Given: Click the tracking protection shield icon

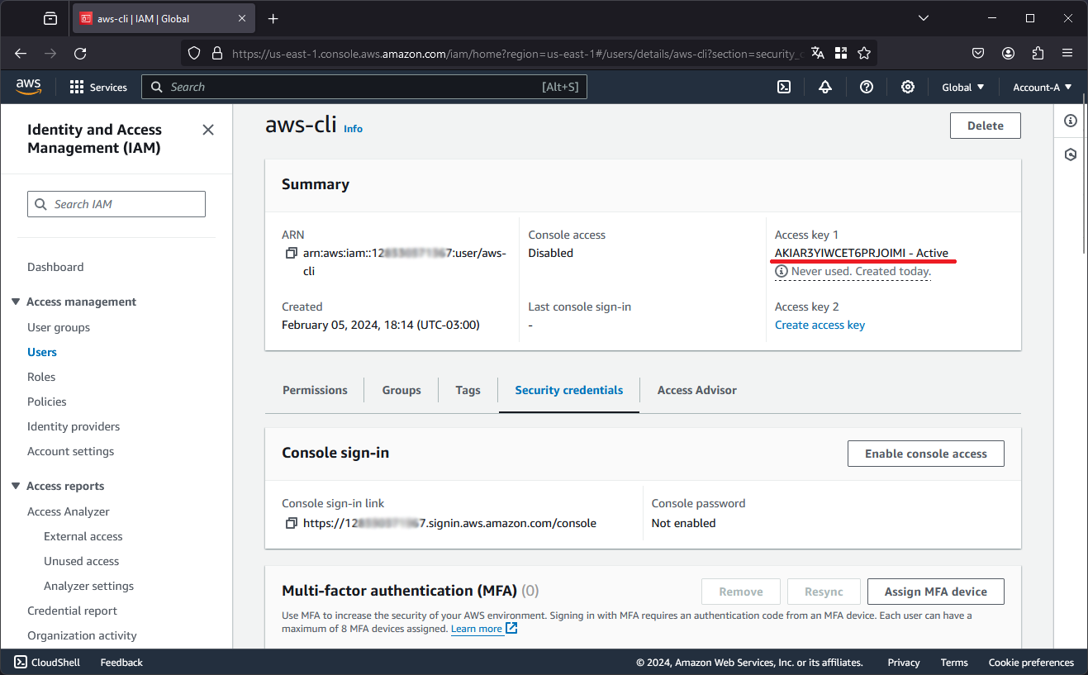Looking at the screenshot, I should coord(194,53).
